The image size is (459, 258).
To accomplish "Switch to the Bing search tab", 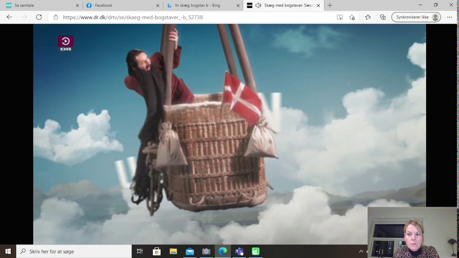I will pyautogui.click(x=203, y=5).
